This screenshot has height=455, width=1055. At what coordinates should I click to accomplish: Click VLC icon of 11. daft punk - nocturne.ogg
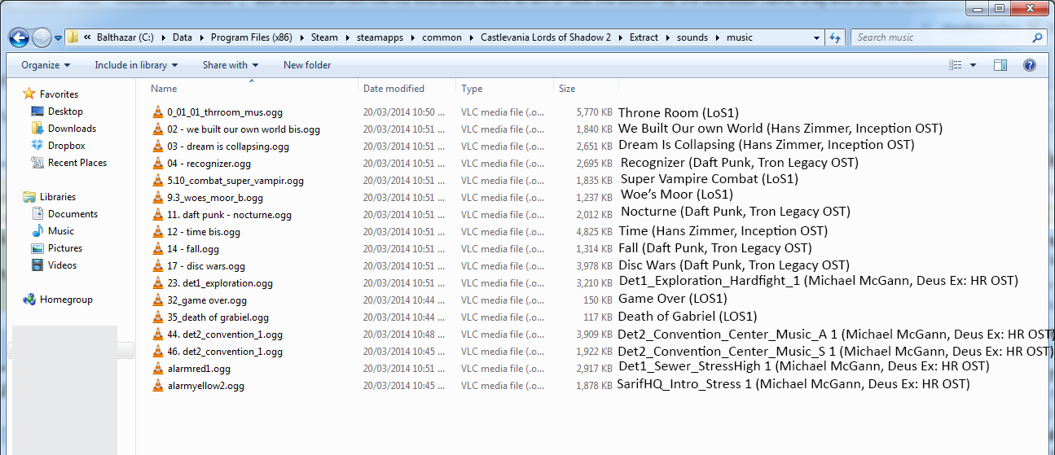point(157,215)
